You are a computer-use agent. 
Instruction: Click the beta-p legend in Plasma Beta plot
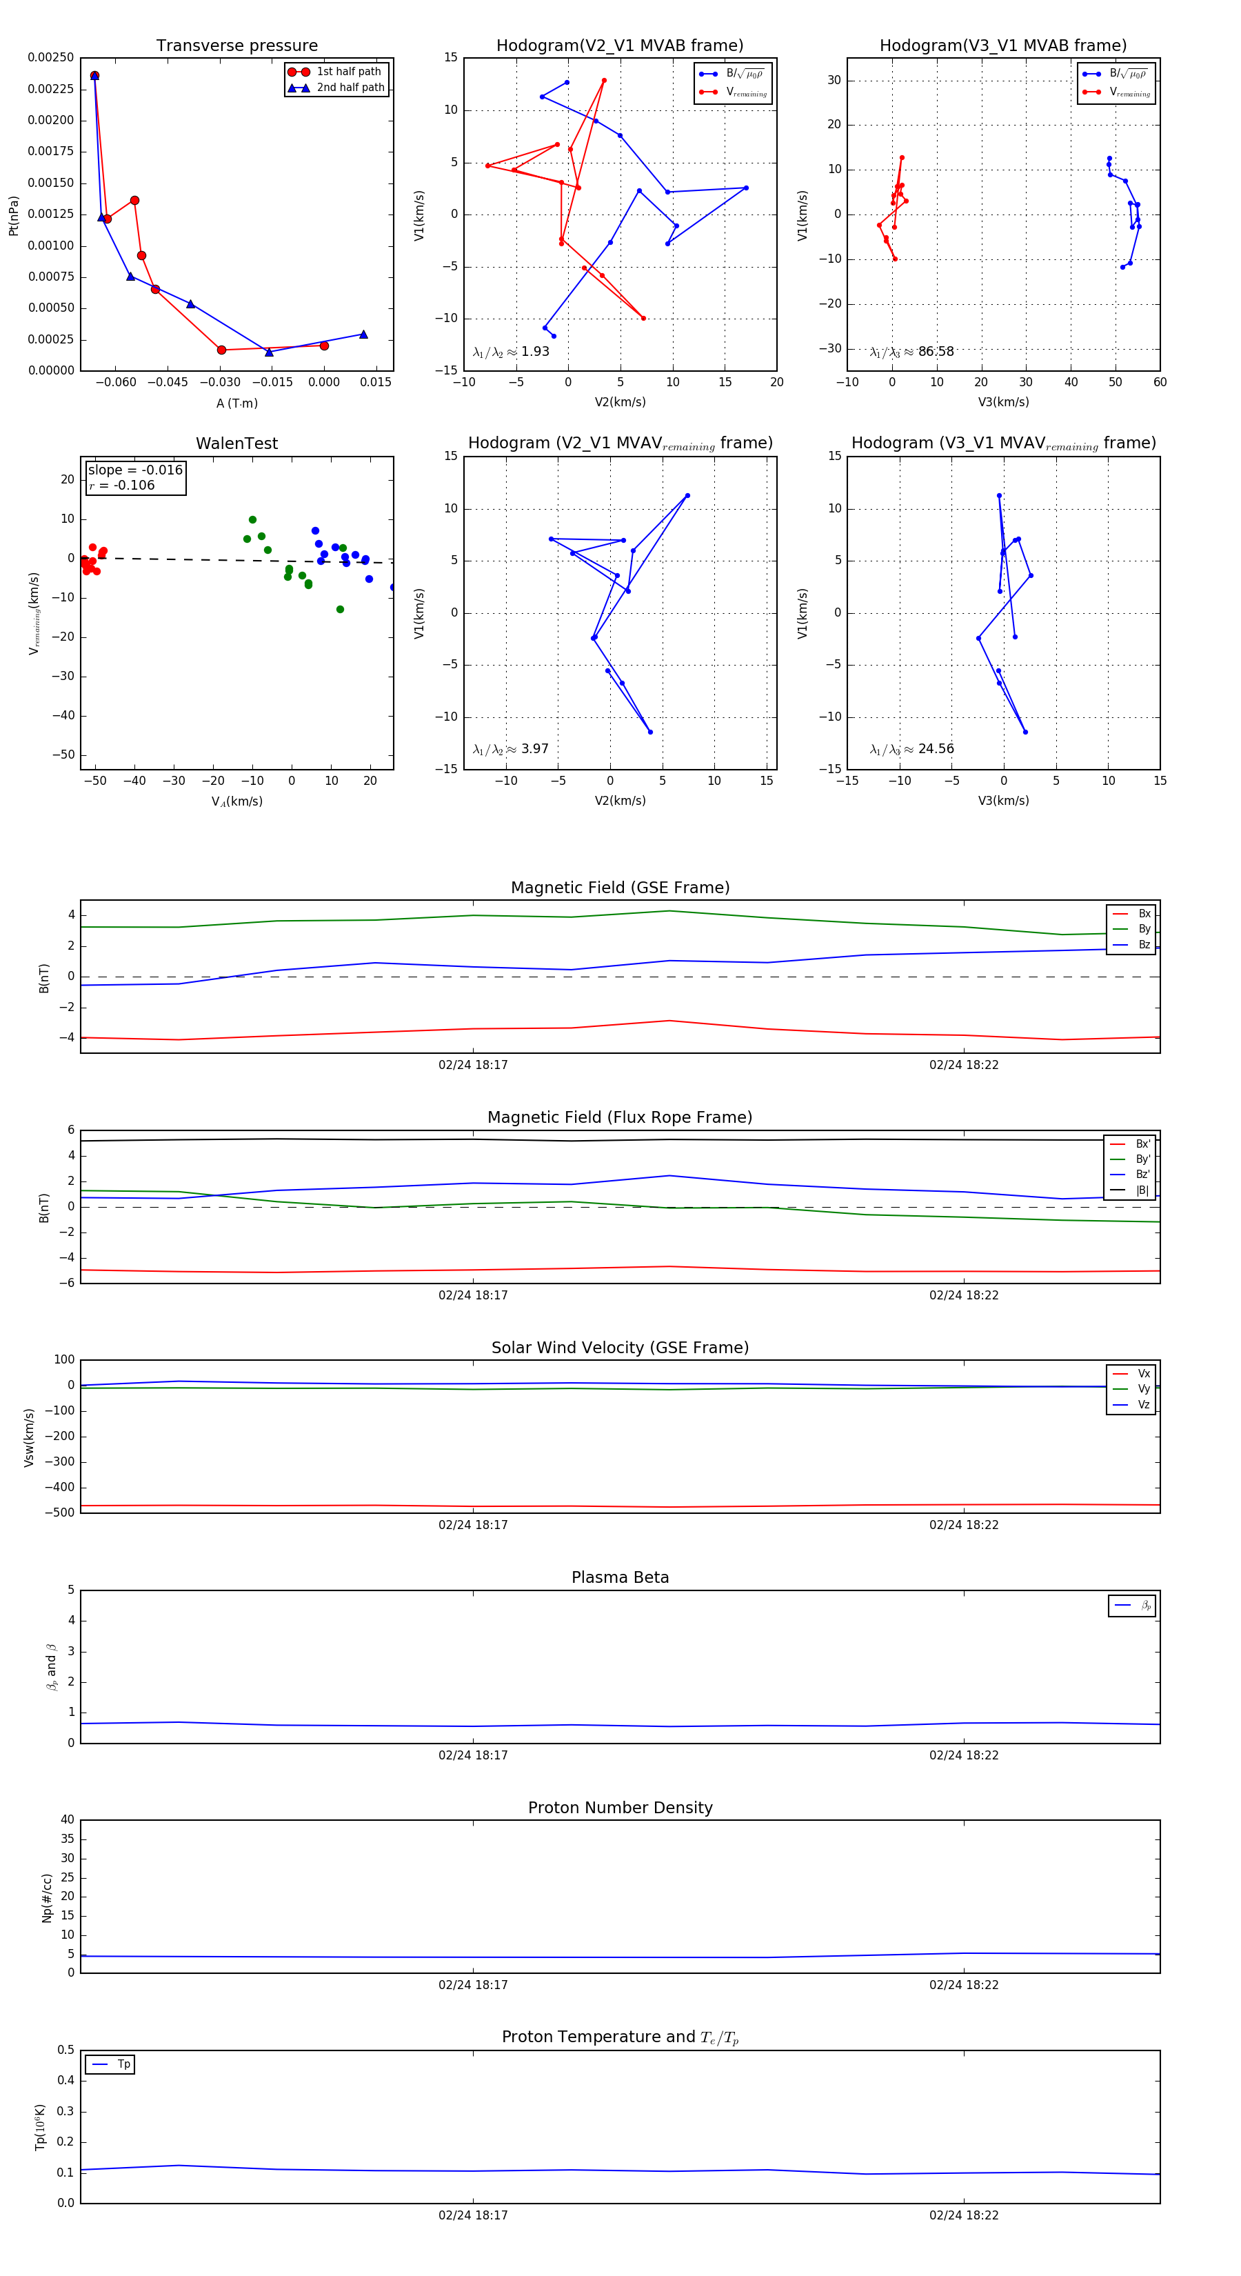point(1132,1606)
